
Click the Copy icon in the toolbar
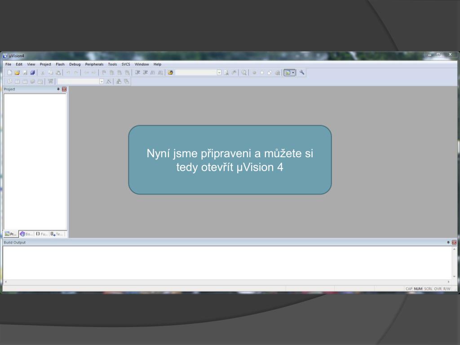tap(50, 73)
